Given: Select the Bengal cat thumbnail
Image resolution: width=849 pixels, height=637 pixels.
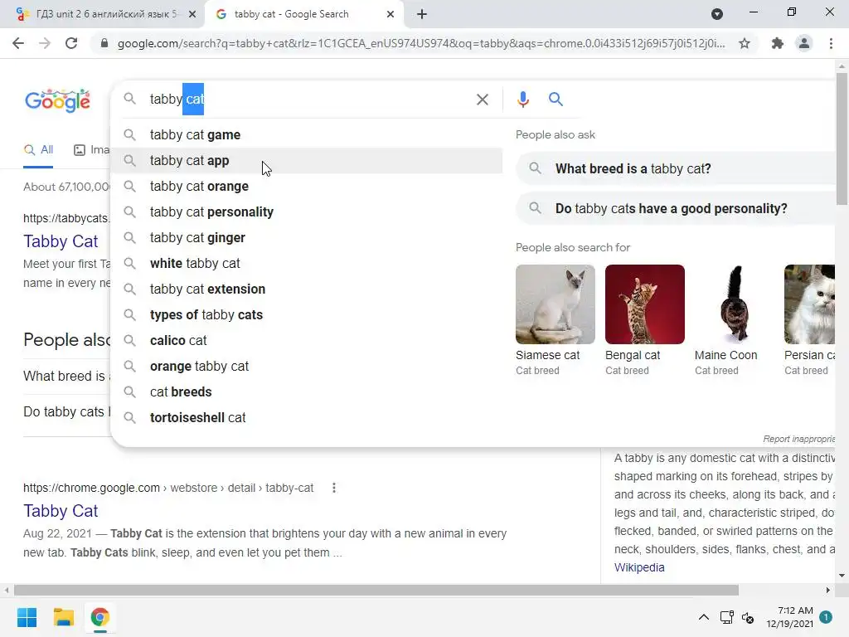Looking at the screenshot, I should point(645,304).
